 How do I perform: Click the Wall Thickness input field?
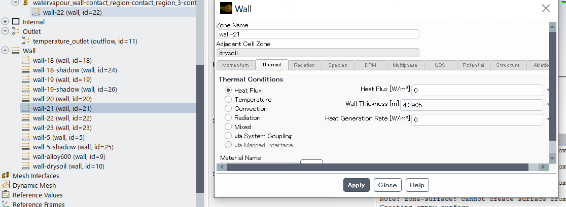471,105
